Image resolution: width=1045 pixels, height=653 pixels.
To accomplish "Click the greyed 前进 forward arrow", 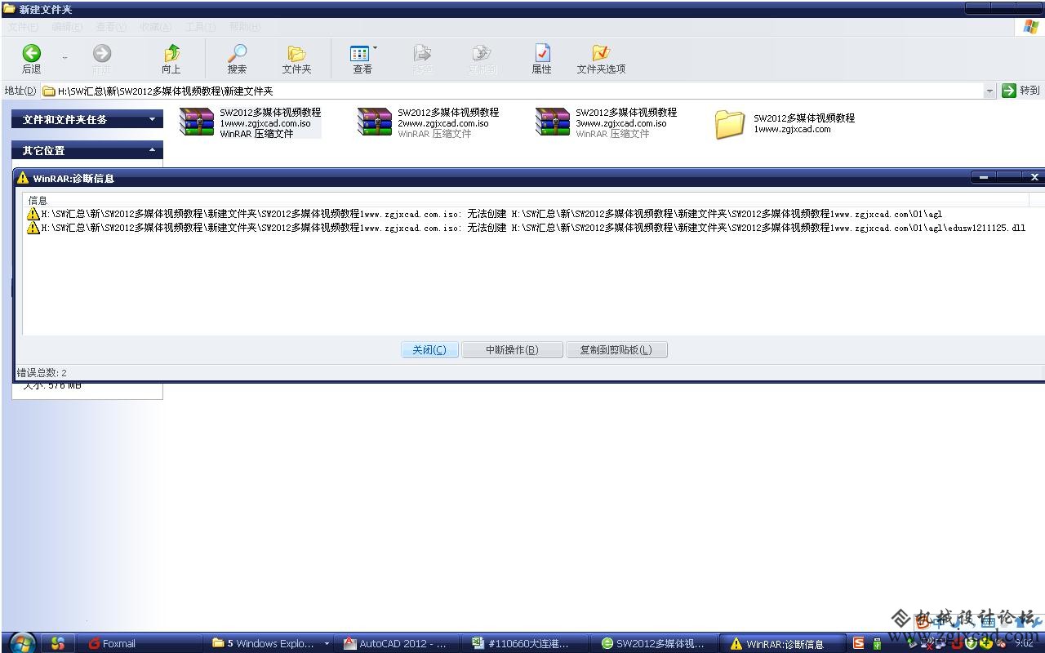I will point(102,54).
